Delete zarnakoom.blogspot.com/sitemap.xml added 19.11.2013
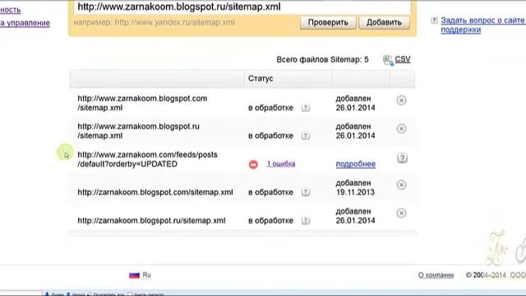The width and height of the screenshot is (526, 296). [x=401, y=184]
